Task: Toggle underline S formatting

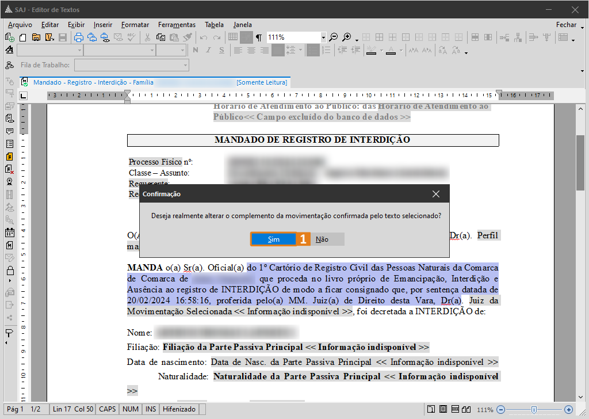Action: (x=221, y=50)
